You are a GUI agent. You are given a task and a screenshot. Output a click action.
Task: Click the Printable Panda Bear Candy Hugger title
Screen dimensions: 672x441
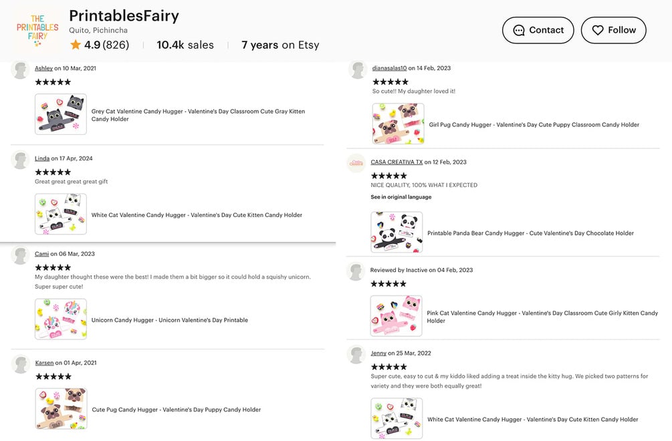tap(530, 233)
